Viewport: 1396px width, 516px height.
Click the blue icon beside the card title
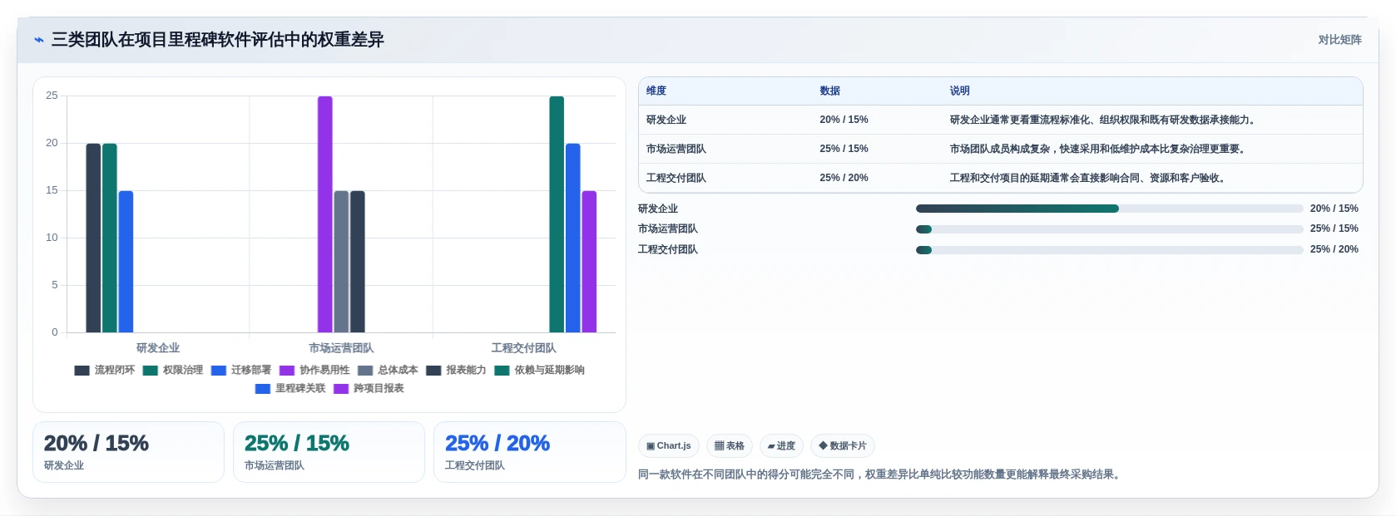point(38,40)
